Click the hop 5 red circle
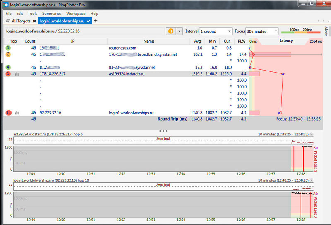Screen dimensions: 331x225 [8, 74]
